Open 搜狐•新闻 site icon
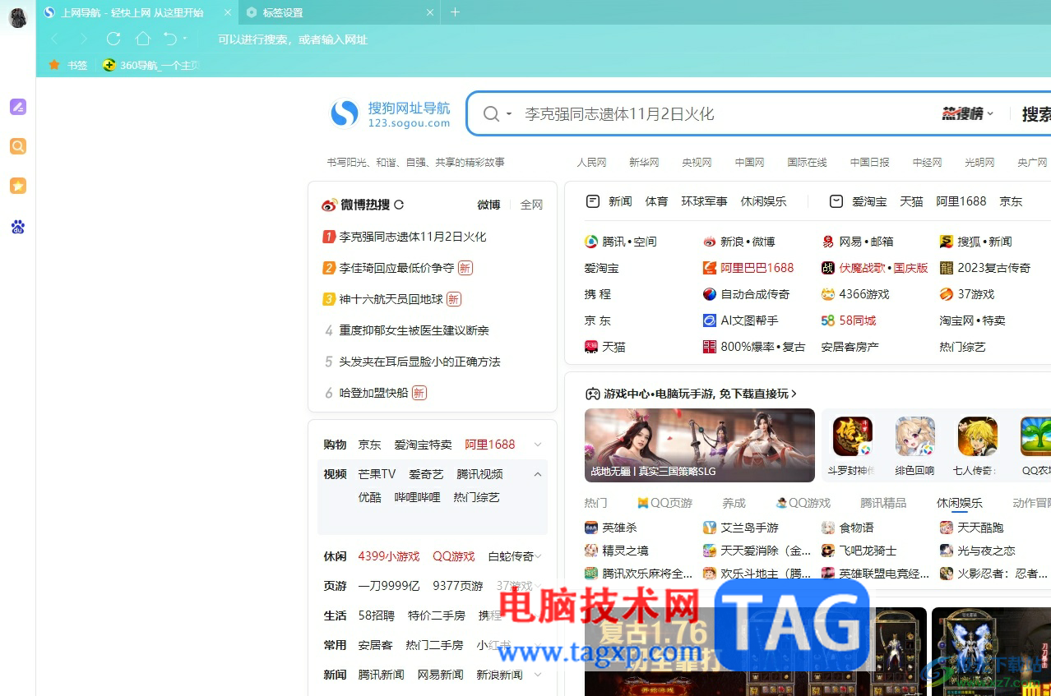The image size is (1051, 696). click(x=947, y=242)
